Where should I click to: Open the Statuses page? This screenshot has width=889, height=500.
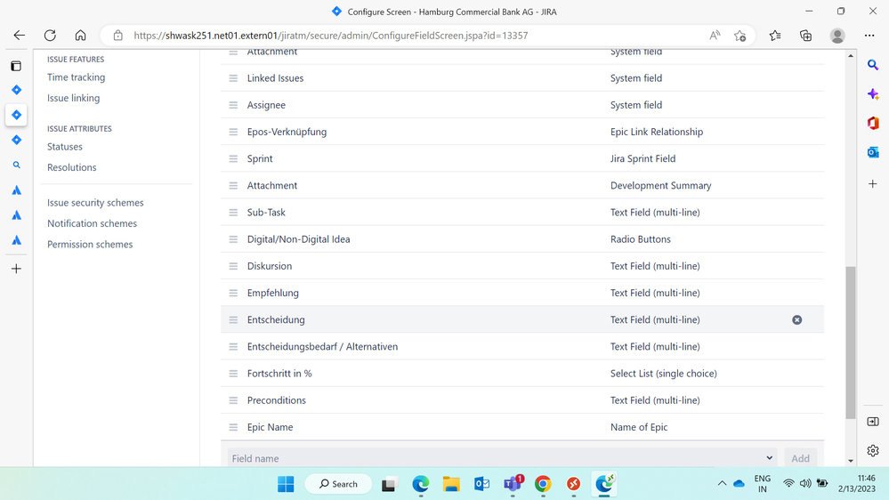point(65,147)
